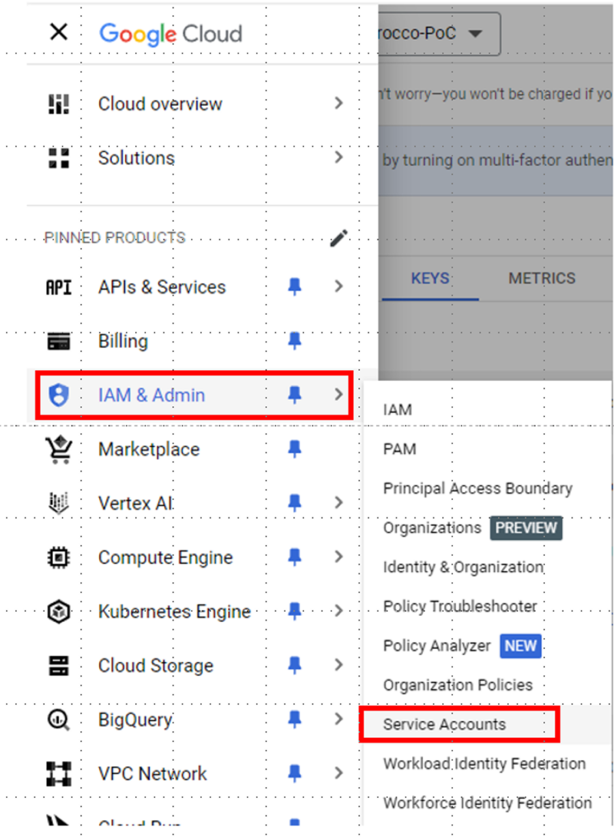Open Policy Troubleshooter
Viewport: 614px width, 837px height.
(460, 606)
